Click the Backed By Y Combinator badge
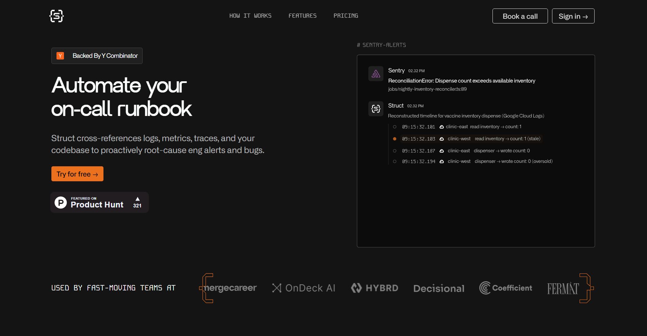Viewport: 647px width, 336px height. coord(97,56)
